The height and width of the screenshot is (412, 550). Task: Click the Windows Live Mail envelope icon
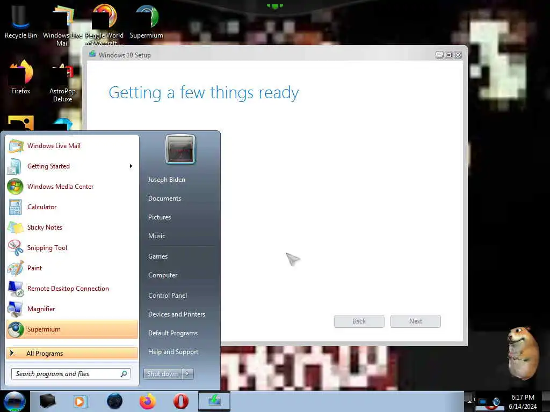pos(15,146)
